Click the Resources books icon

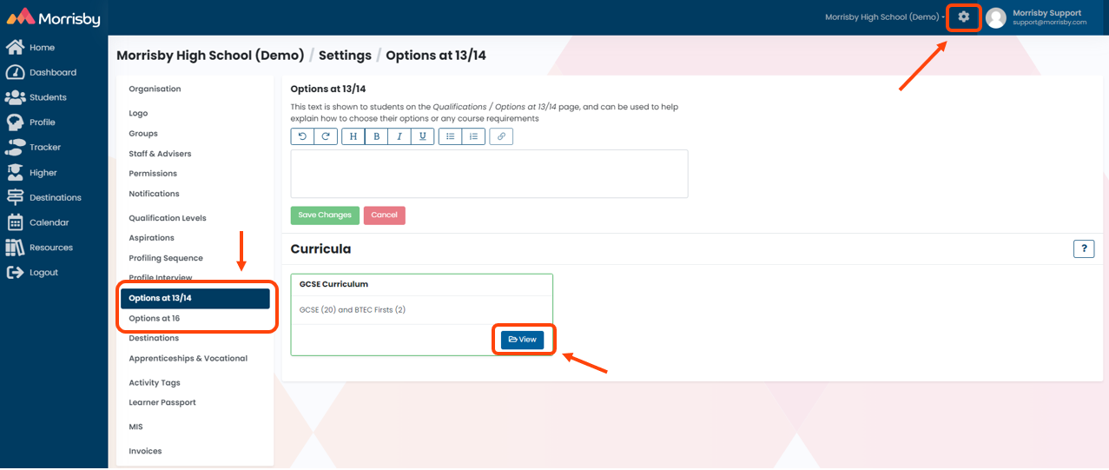pyautogui.click(x=15, y=248)
